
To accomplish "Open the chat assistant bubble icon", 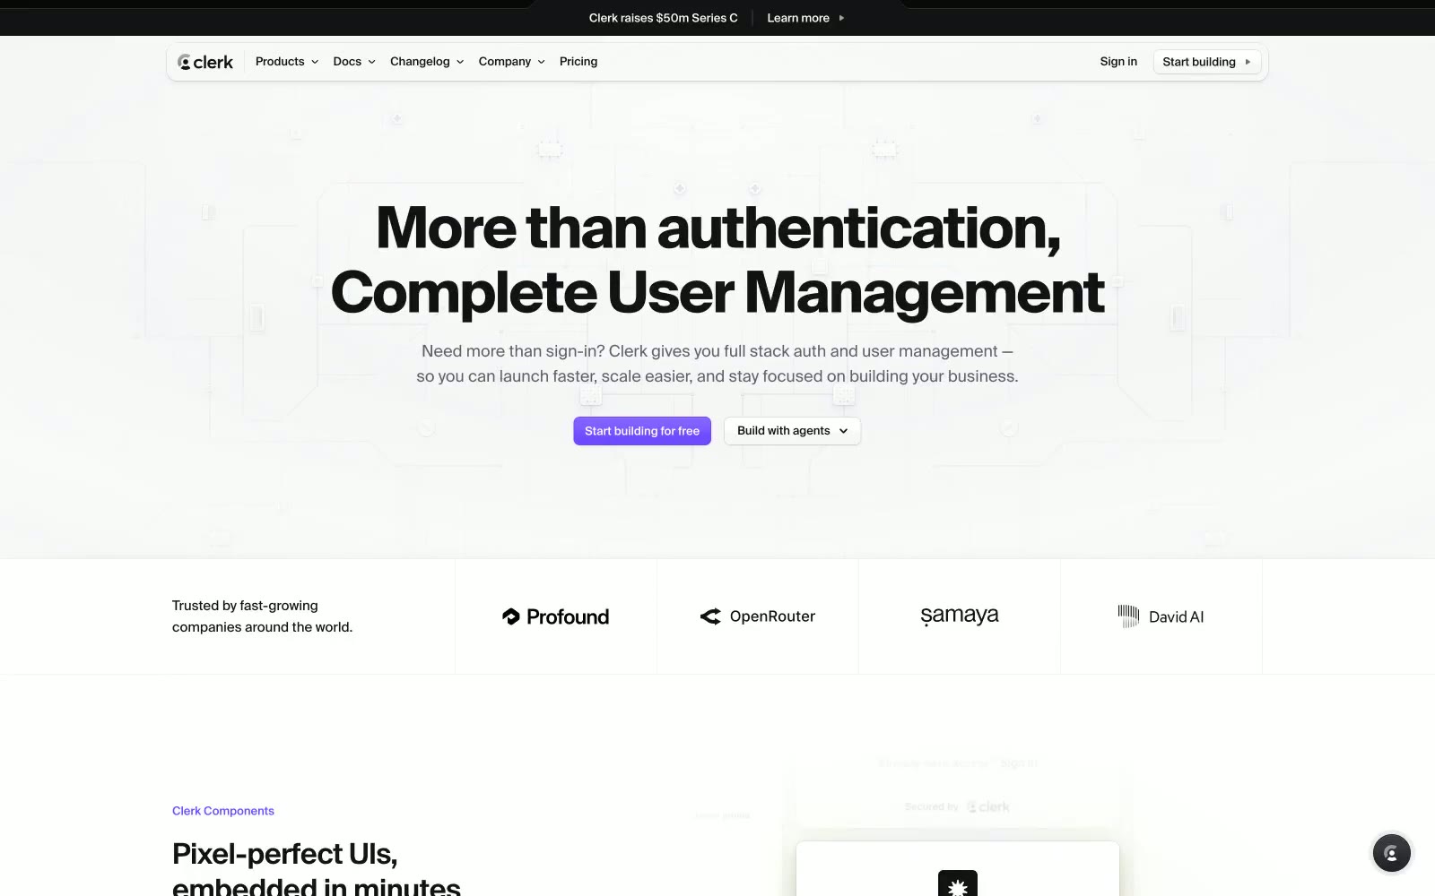I will pos(1391,853).
